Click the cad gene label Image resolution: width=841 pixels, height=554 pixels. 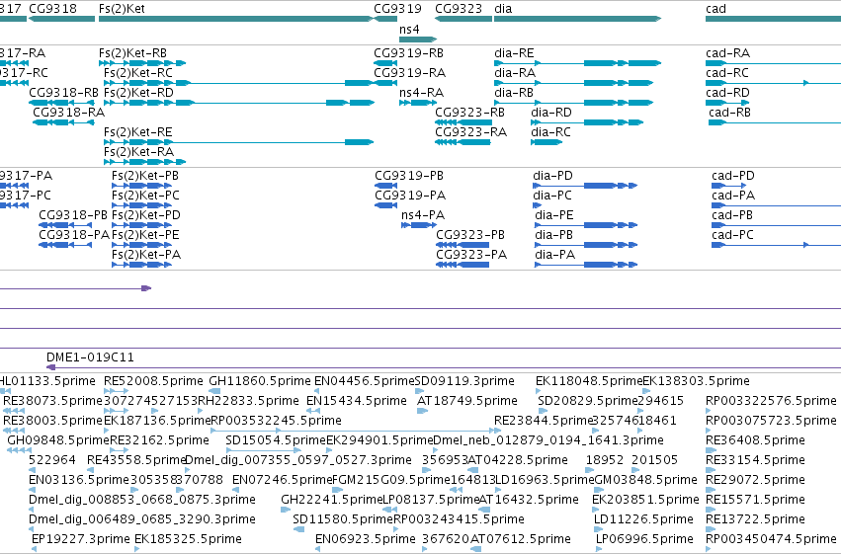716,9
